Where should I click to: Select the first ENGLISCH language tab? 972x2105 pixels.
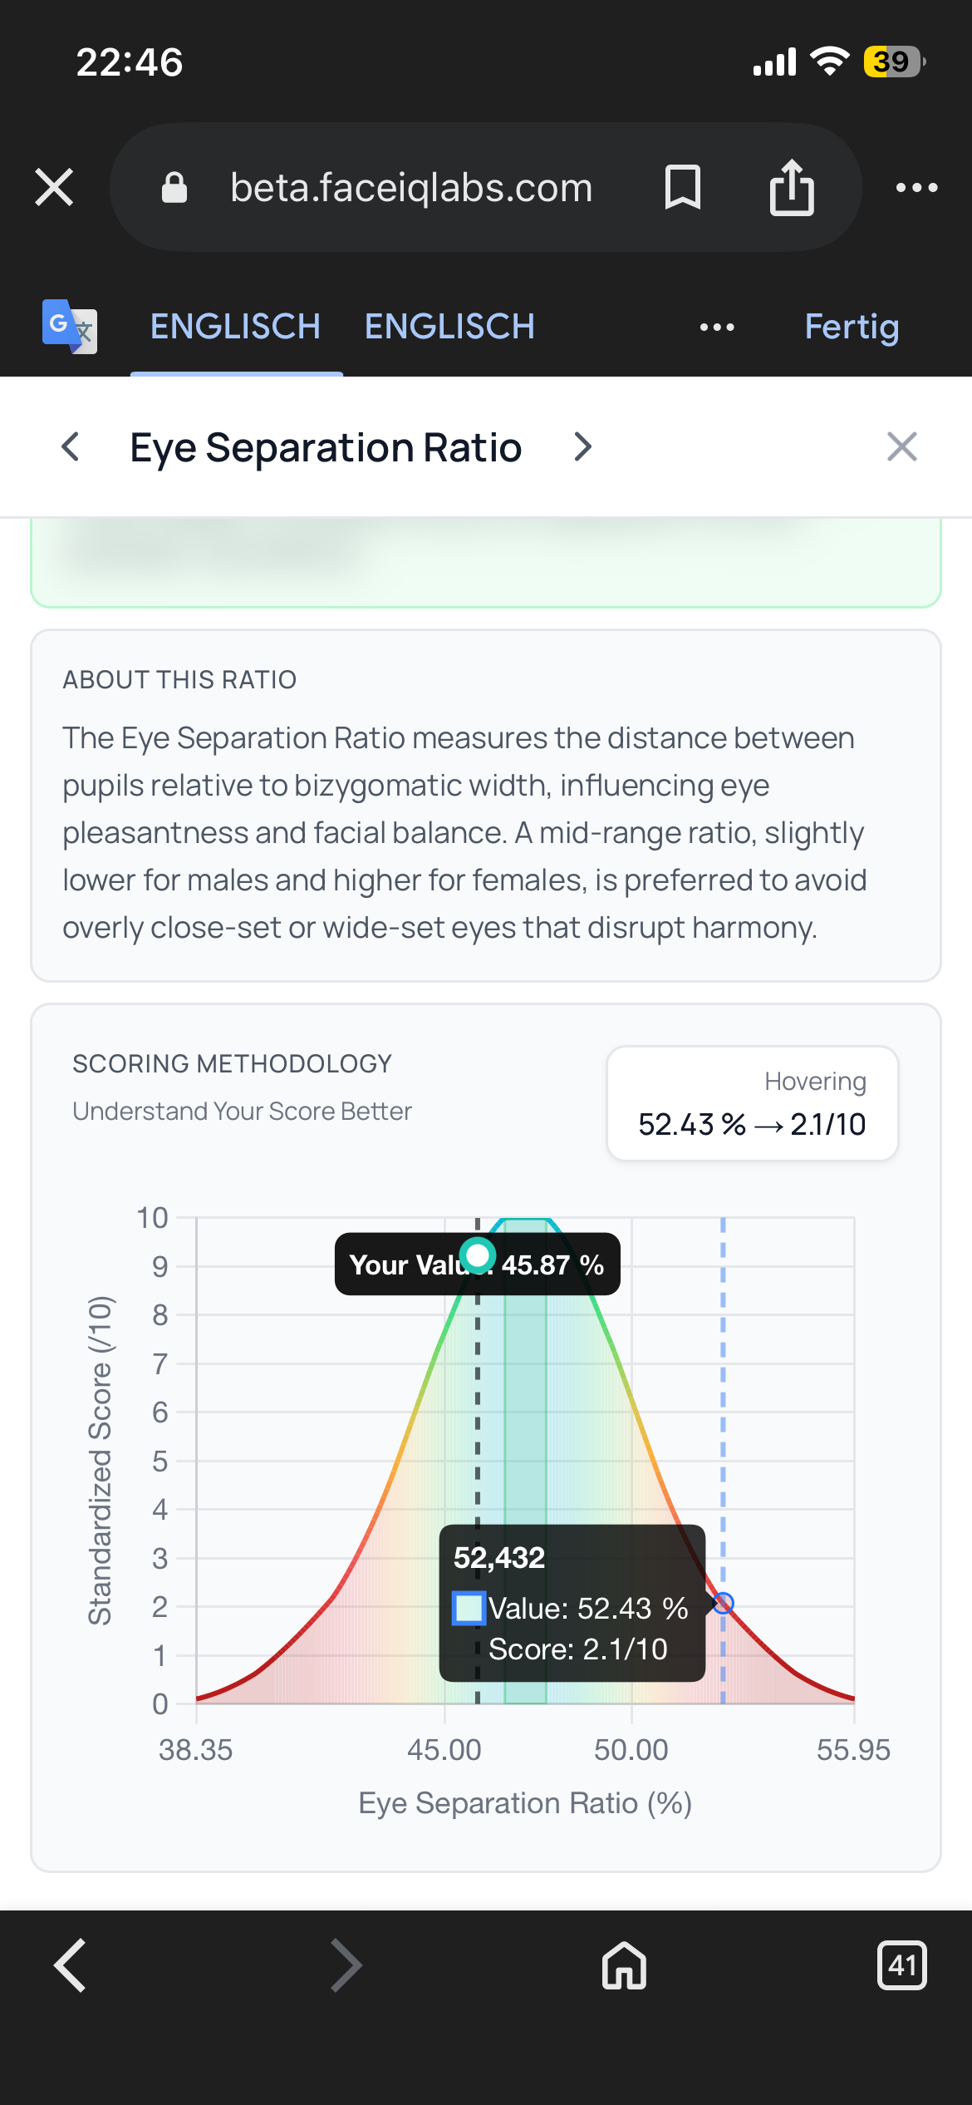point(236,327)
